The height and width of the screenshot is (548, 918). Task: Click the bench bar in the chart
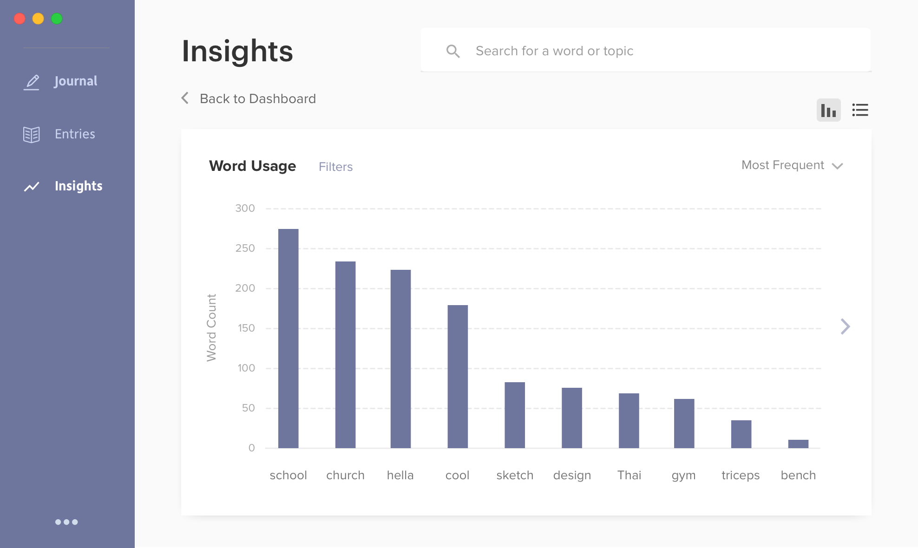tap(798, 444)
